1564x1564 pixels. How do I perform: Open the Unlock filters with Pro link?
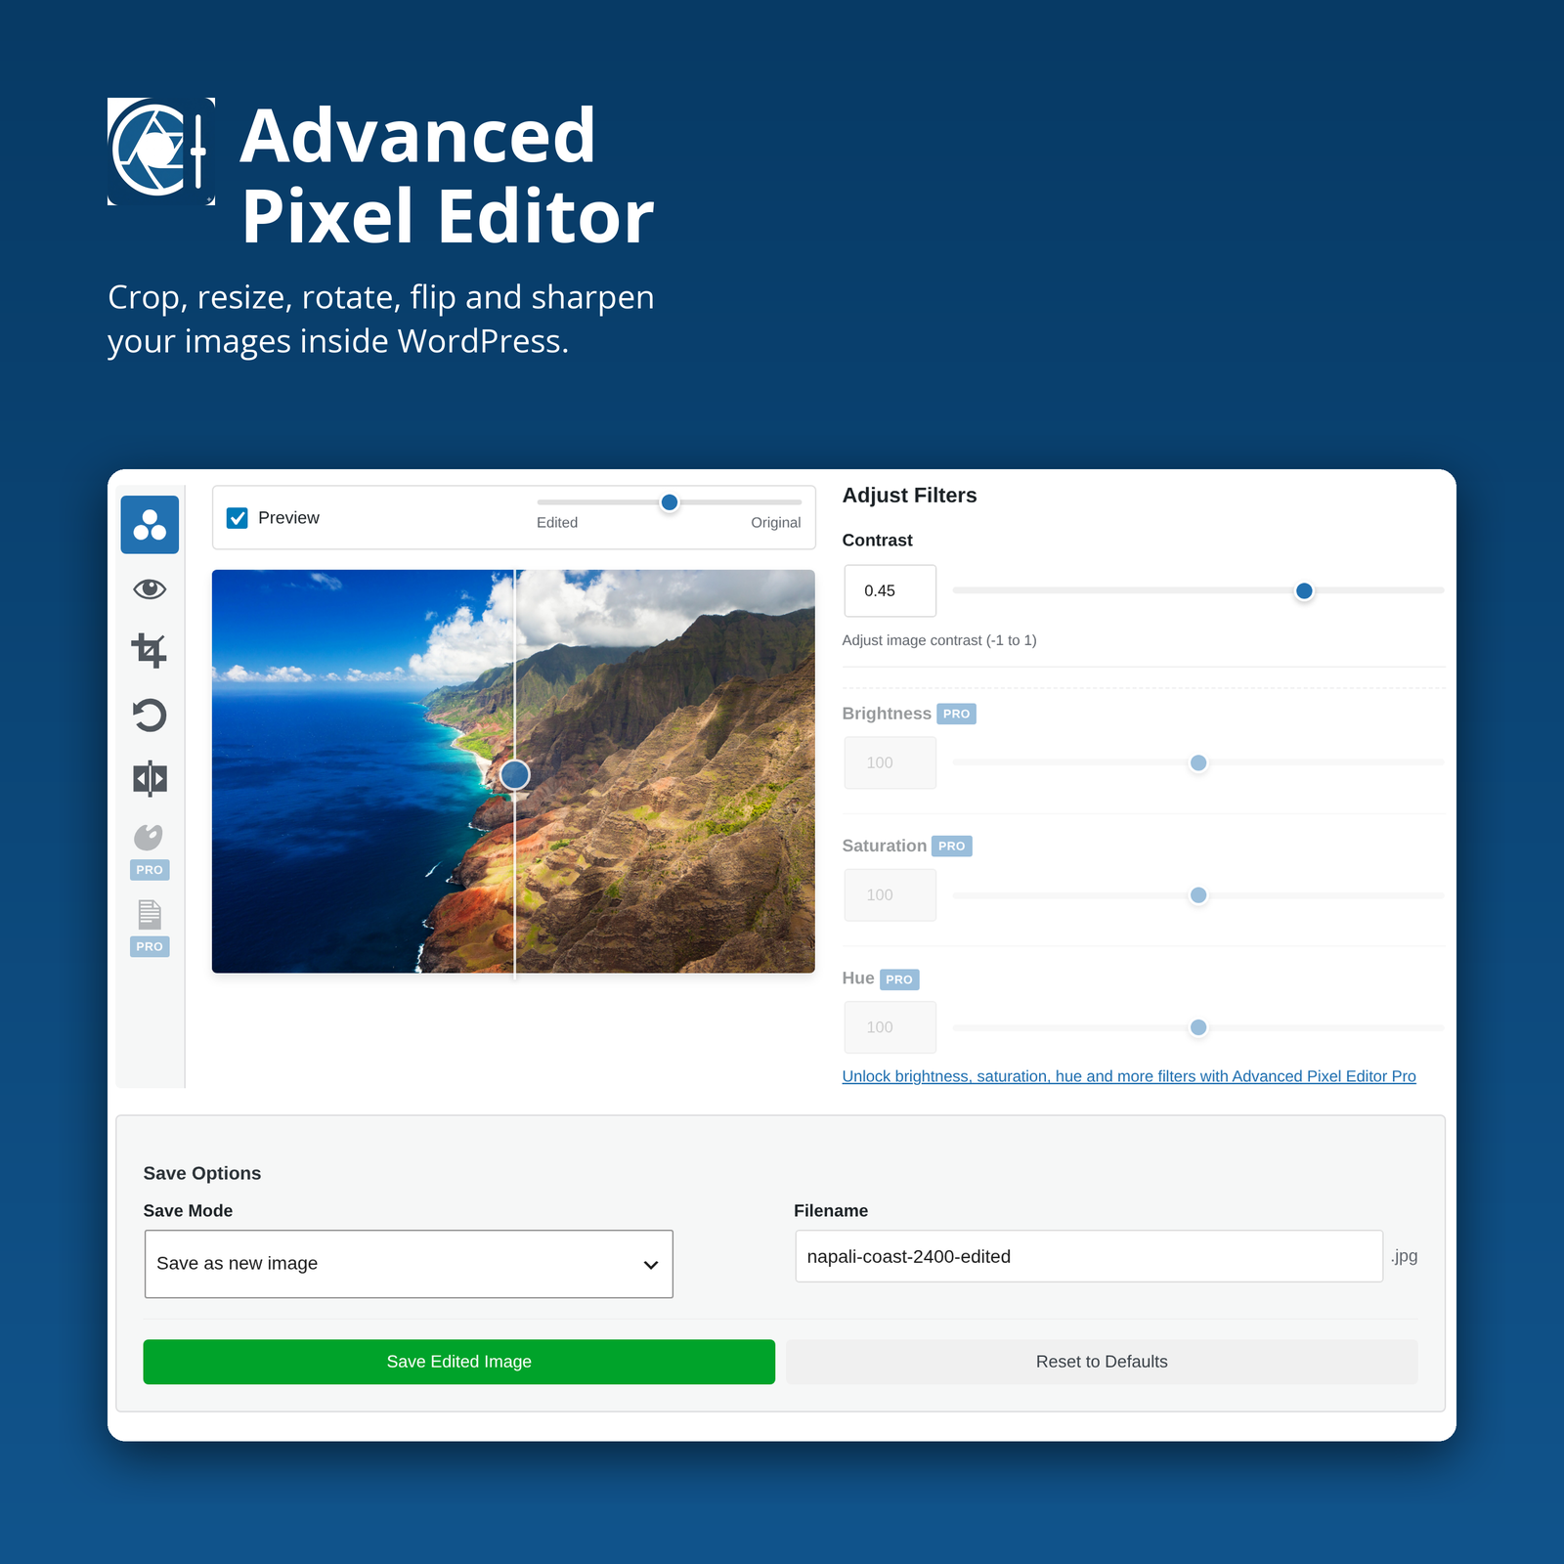tap(1129, 1076)
